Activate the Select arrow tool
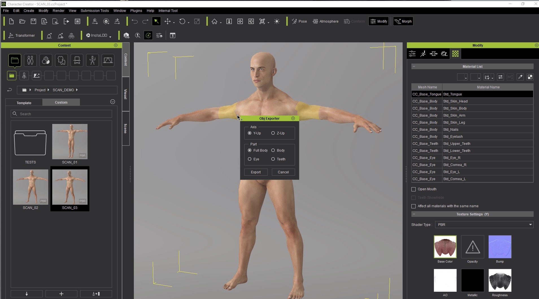539x299 pixels. point(156,21)
